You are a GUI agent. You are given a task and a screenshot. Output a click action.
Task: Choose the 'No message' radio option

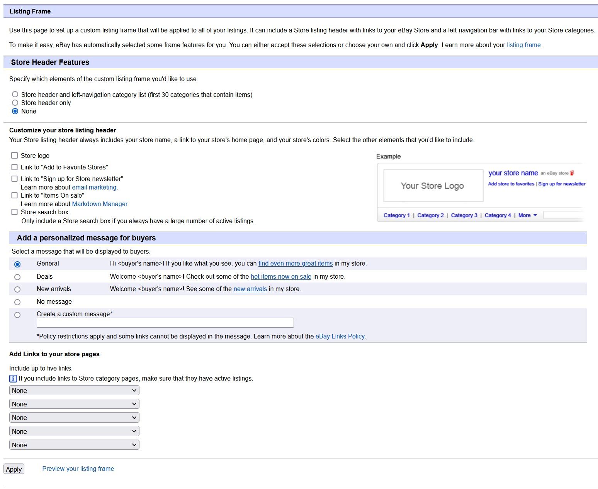click(x=17, y=302)
